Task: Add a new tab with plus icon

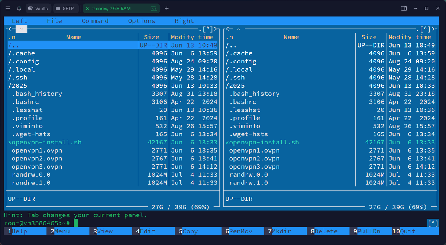Action: [167, 8]
